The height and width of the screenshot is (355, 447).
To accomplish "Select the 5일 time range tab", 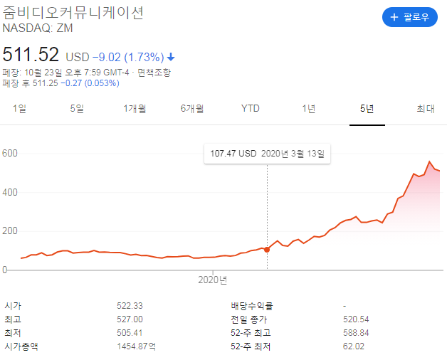I will tap(77, 109).
